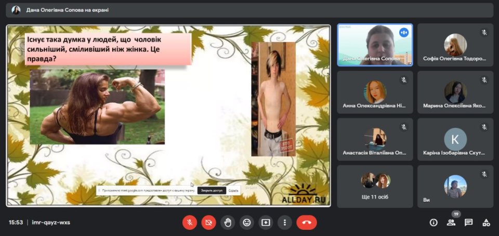This screenshot has width=499, height=236.
Task: Click the bodybuilder photo on the slide
Action: pos(97,107)
